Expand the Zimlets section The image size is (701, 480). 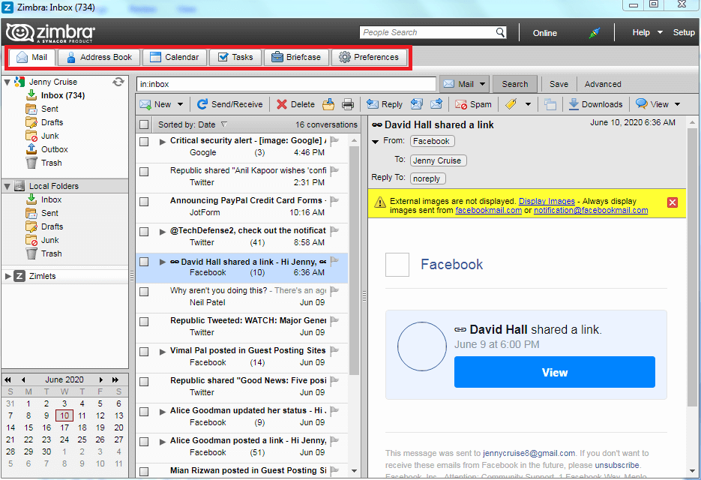click(x=7, y=276)
